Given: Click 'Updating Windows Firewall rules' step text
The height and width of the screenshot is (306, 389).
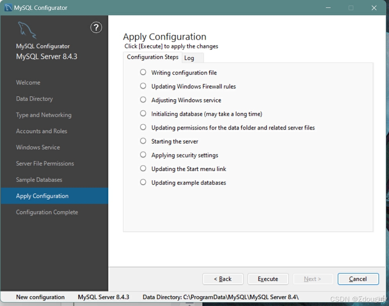Looking at the screenshot, I should (193, 86).
